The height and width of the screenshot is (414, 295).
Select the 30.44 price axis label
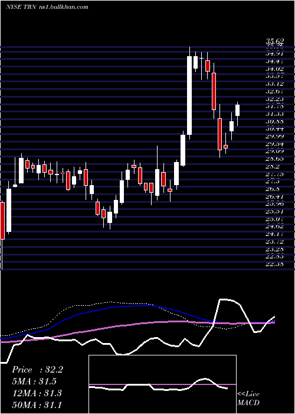point(275,129)
